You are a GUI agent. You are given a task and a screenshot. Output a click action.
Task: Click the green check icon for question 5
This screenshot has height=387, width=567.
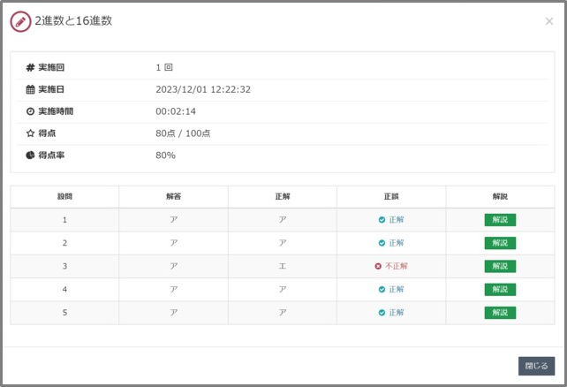[382, 313]
